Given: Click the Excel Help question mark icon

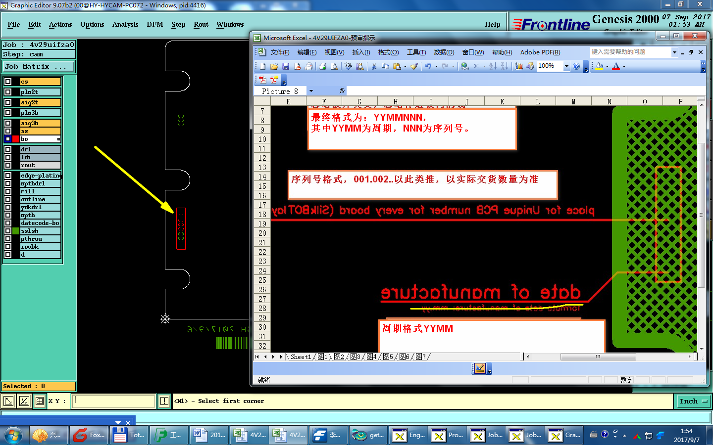Looking at the screenshot, I should pos(576,66).
